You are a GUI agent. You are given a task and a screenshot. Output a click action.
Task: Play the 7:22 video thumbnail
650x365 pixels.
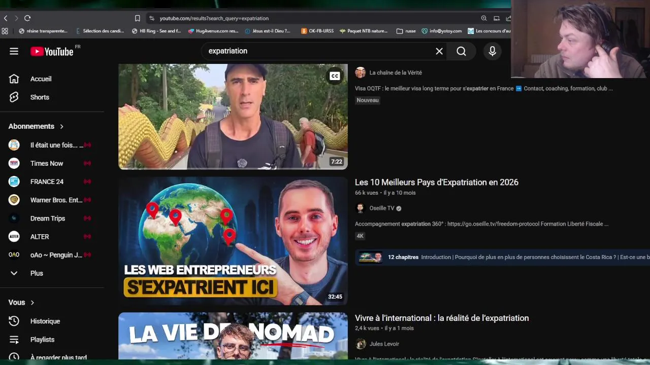tap(233, 117)
